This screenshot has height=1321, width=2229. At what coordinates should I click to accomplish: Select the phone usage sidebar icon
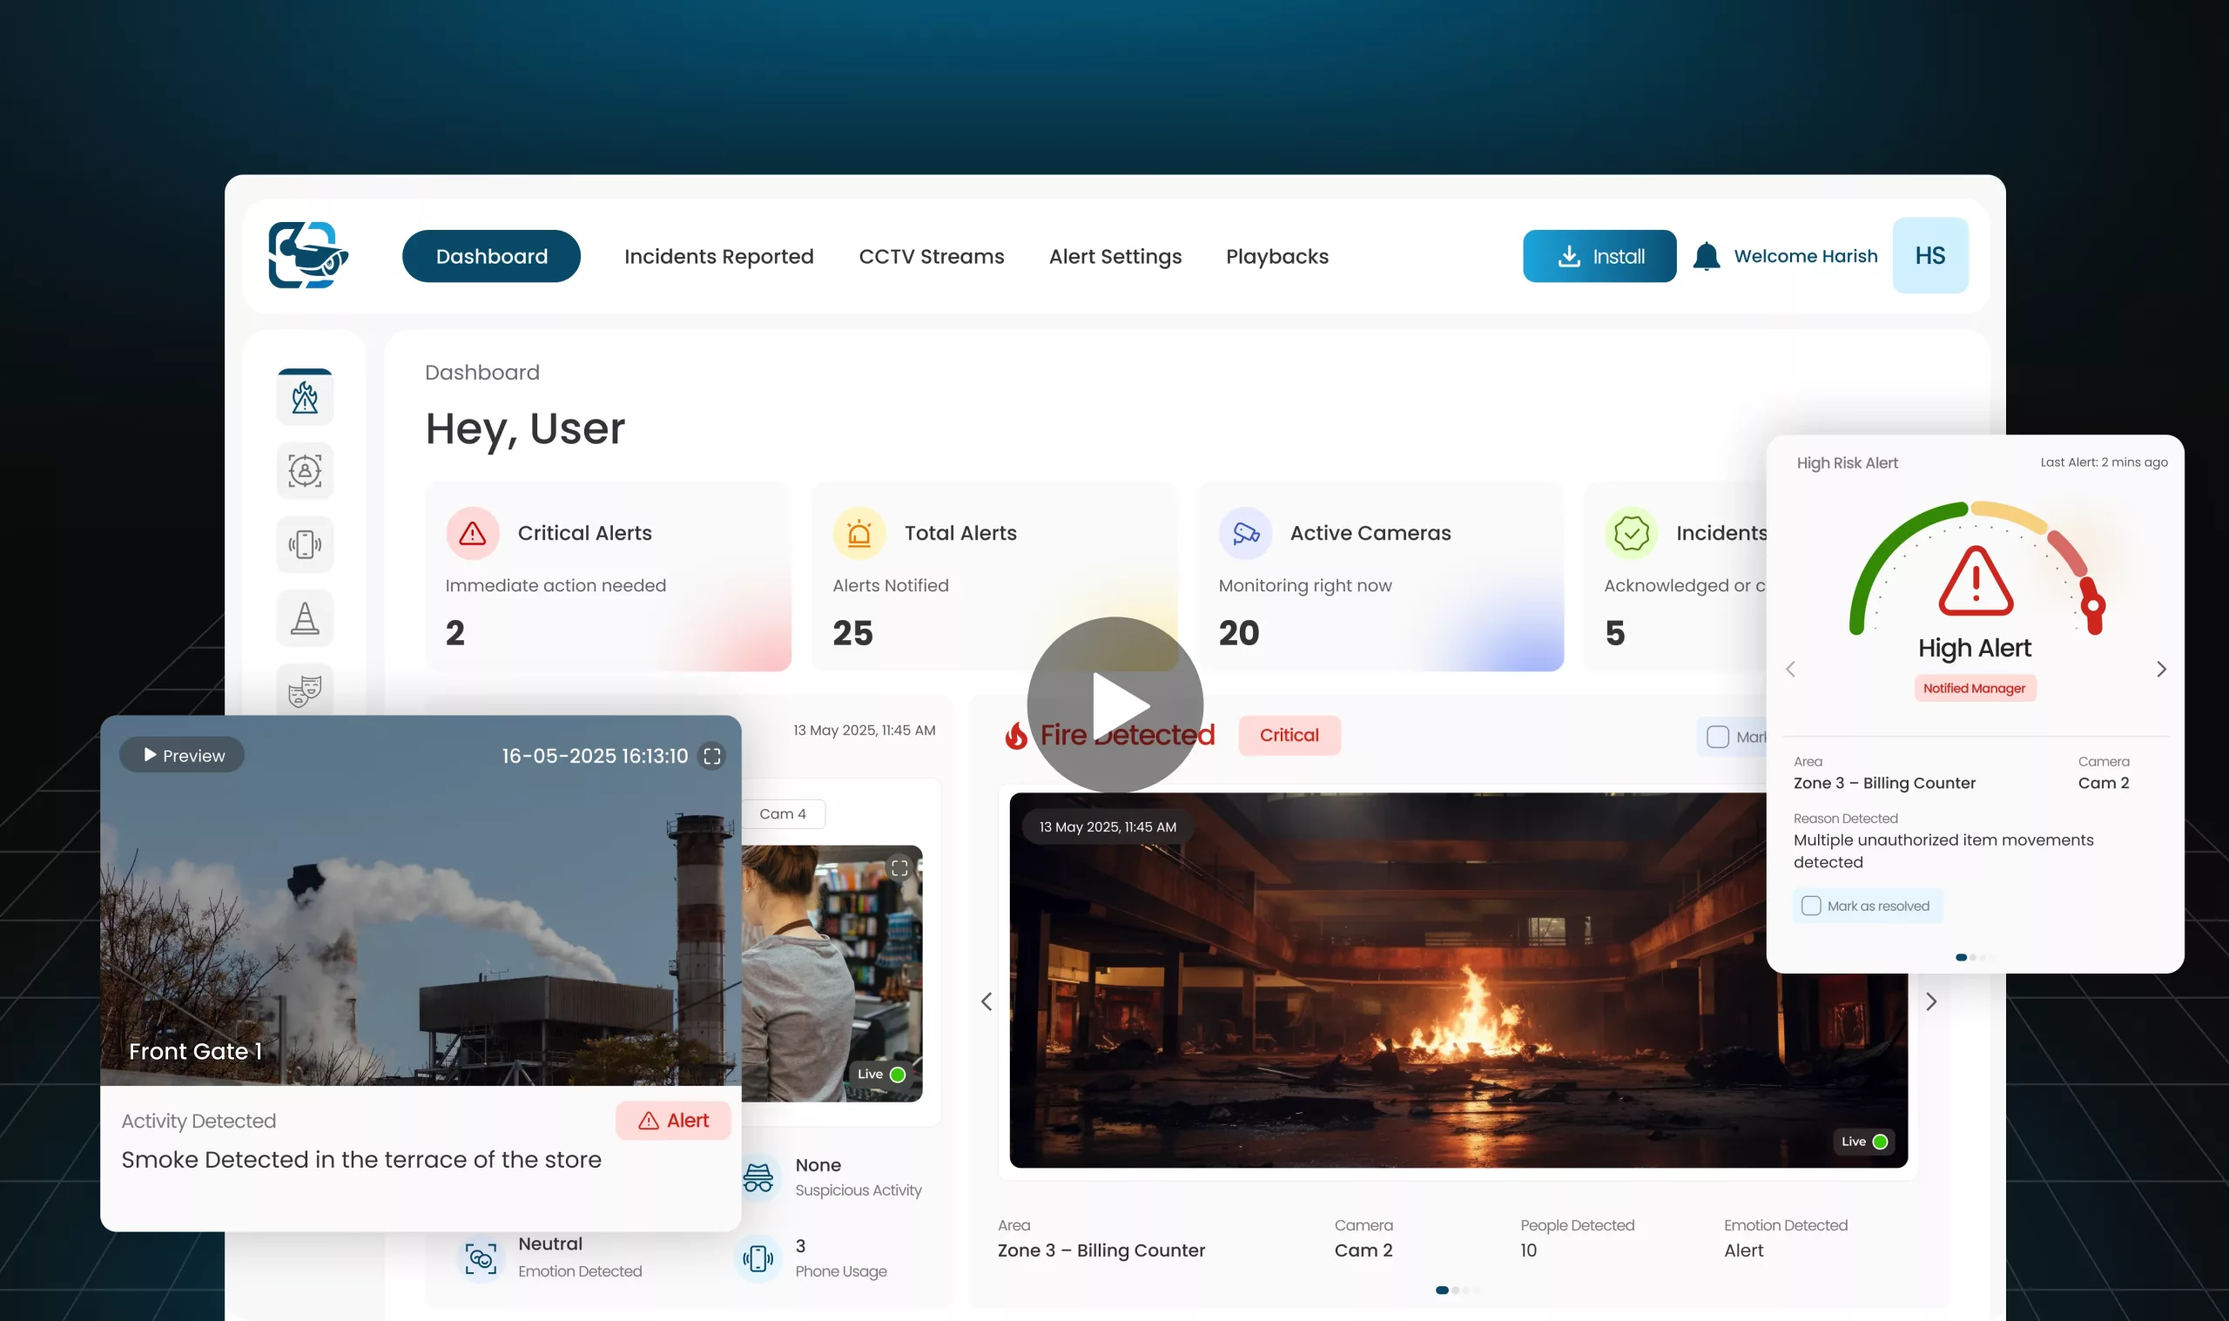(305, 544)
